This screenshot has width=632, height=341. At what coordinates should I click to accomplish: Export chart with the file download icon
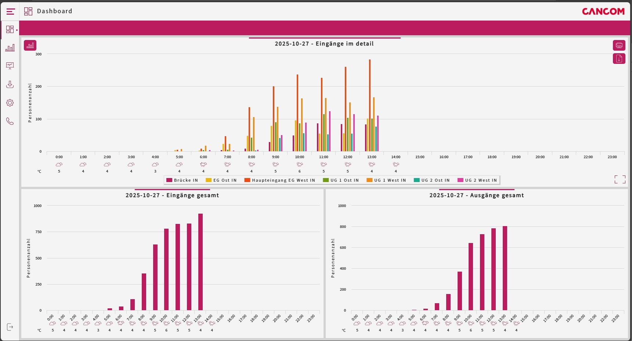(x=619, y=59)
